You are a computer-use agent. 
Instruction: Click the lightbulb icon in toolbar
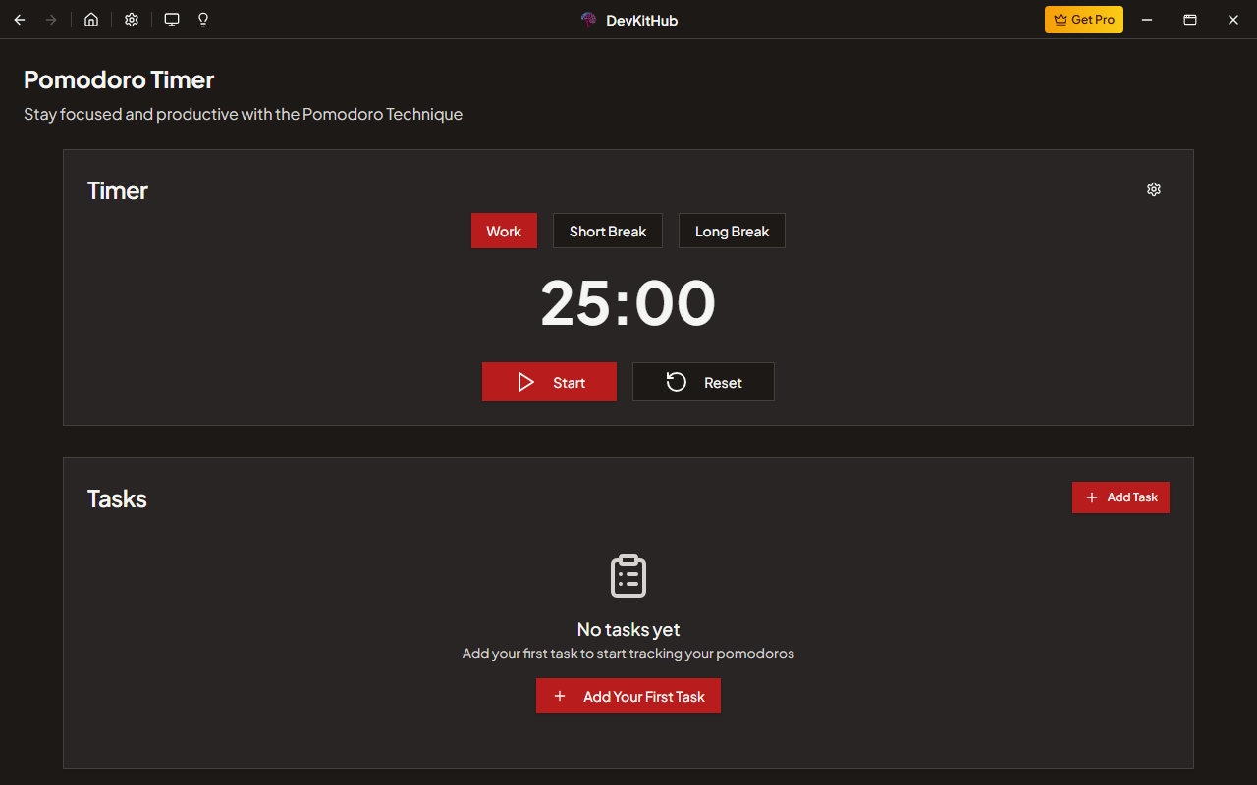coord(203,20)
